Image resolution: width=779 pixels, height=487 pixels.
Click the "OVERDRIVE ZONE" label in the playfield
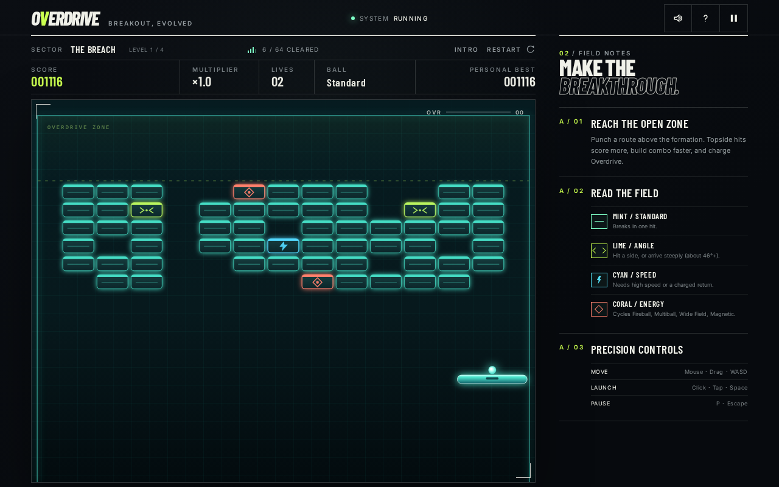tap(79, 127)
